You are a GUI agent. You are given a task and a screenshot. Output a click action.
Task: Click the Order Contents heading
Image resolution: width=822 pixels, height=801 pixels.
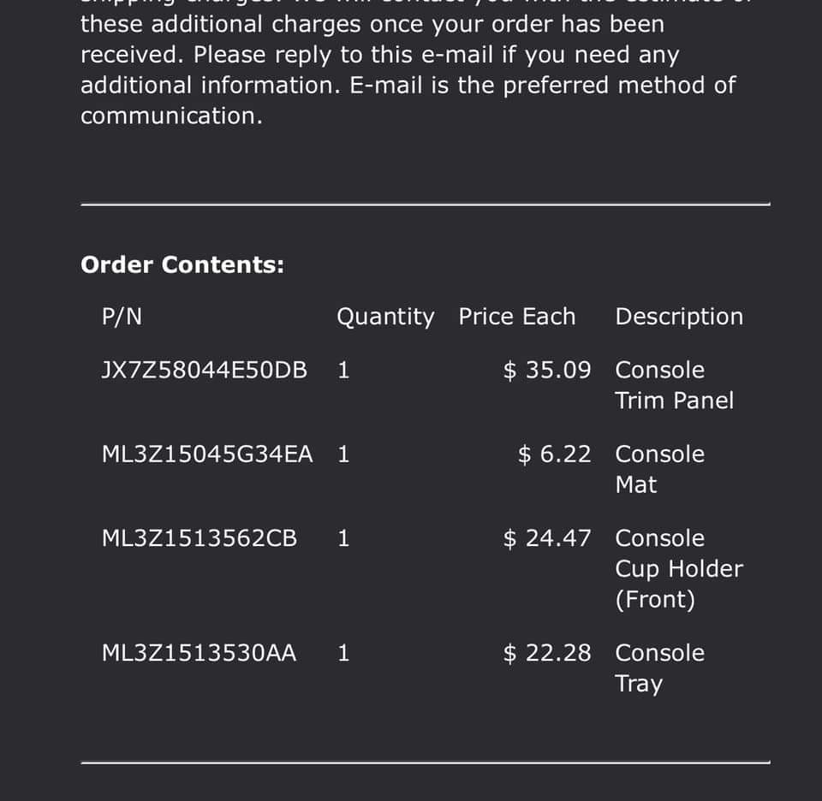tap(182, 265)
